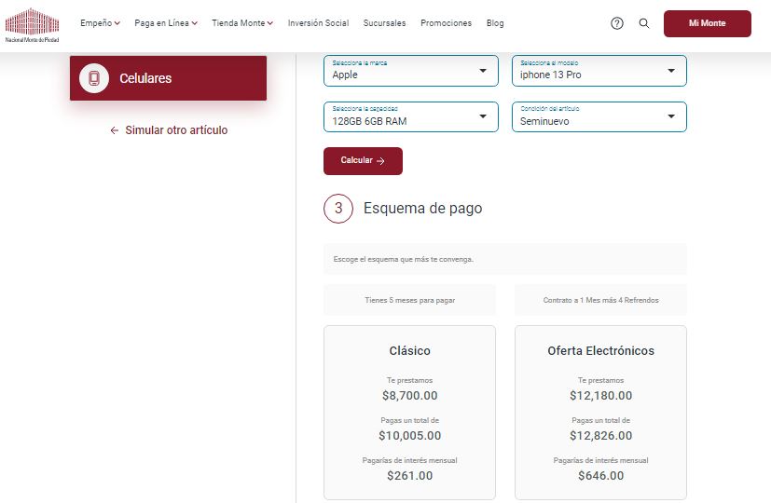Click the Nacional Monte de Piedad logo

point(32,24)
